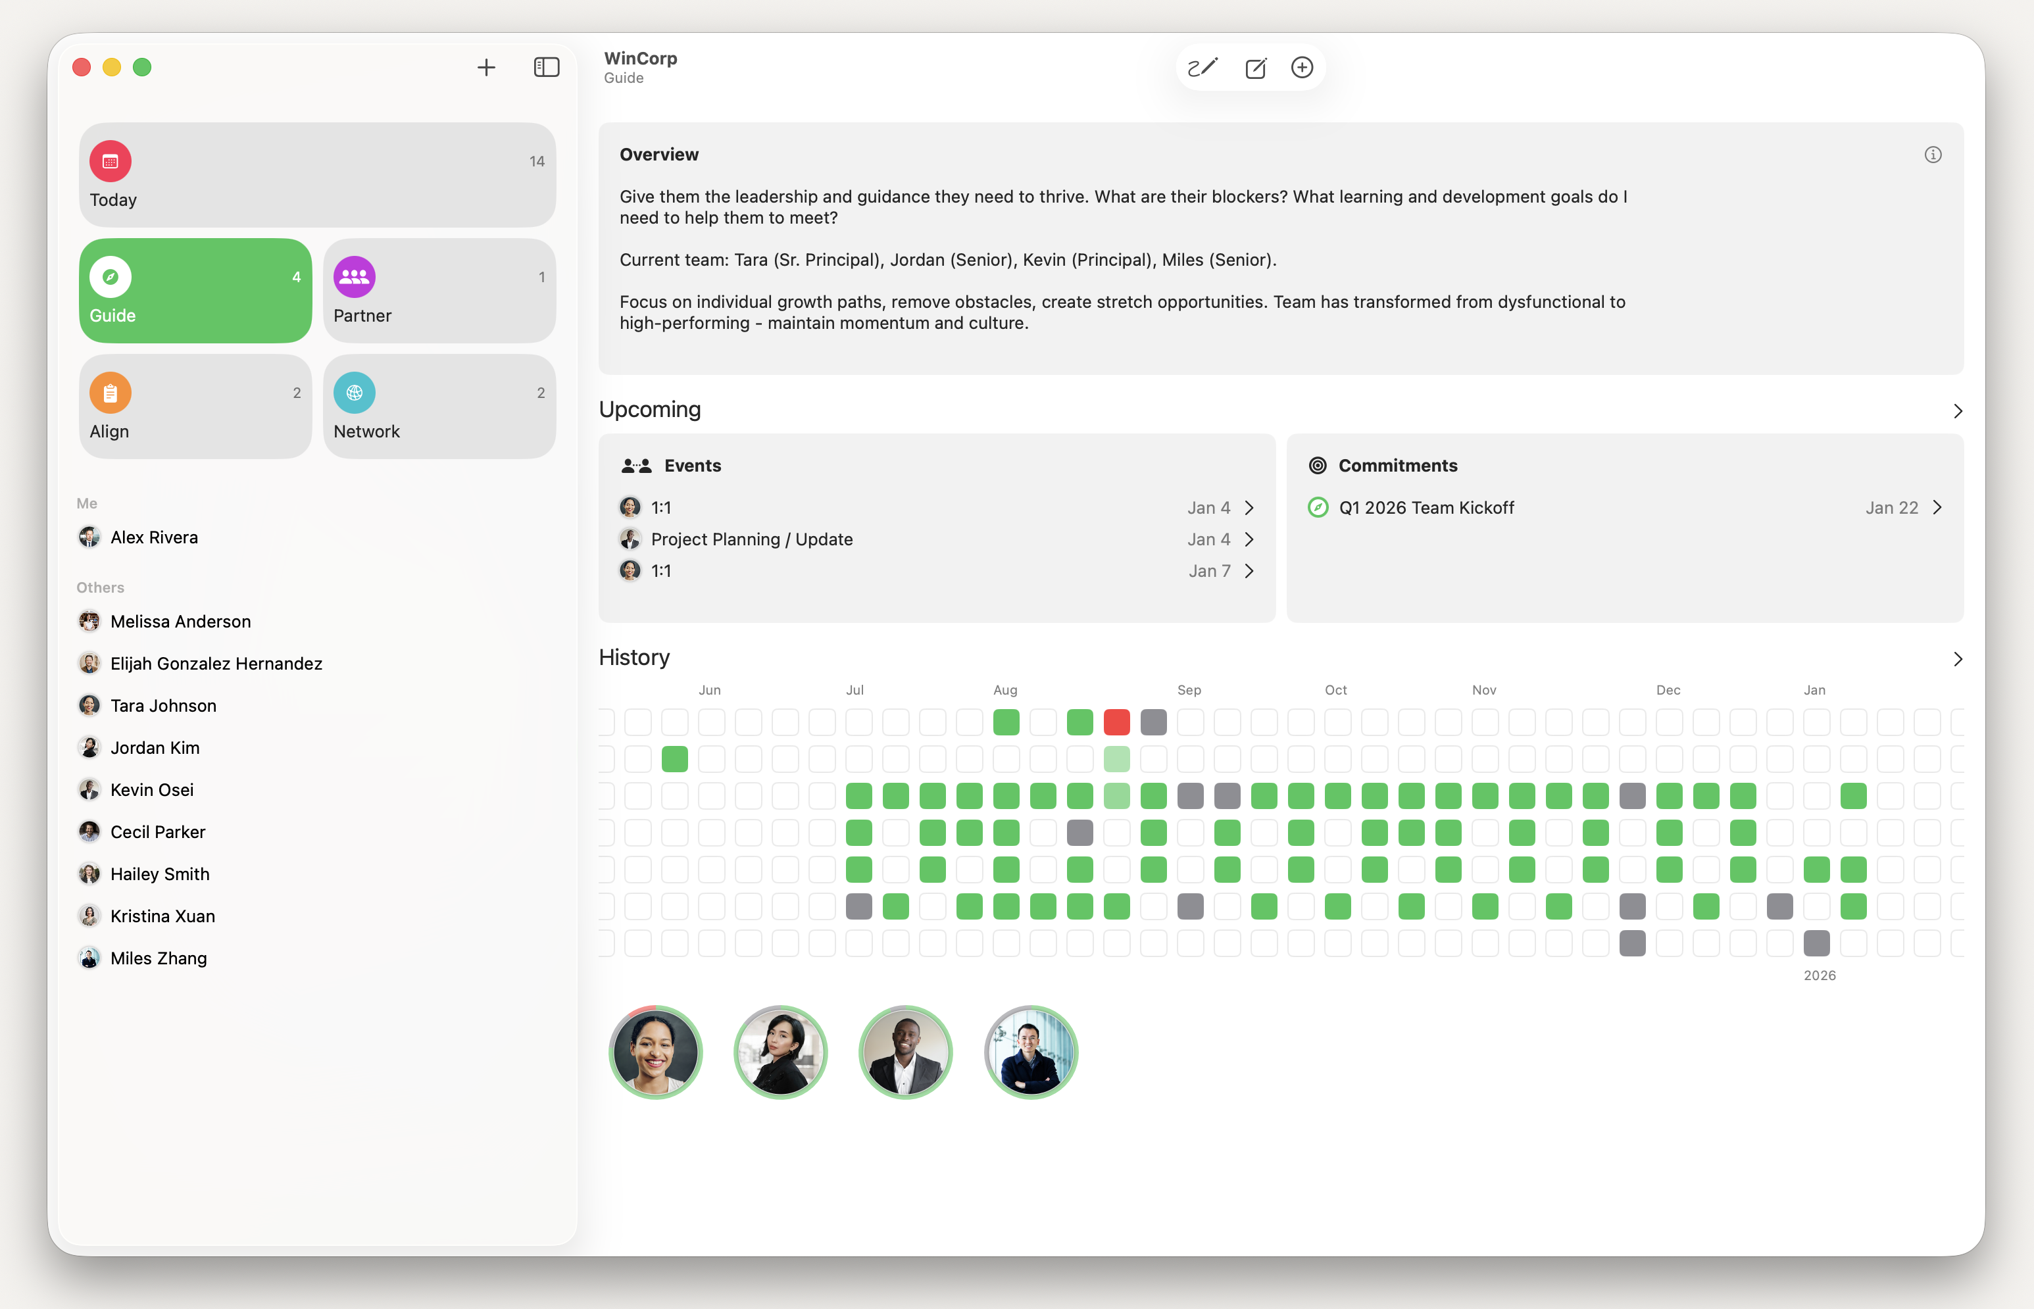The height and width of the screenshot is (1309, 2034).
Task: Open the Overview info icon
Action: 1932,155
